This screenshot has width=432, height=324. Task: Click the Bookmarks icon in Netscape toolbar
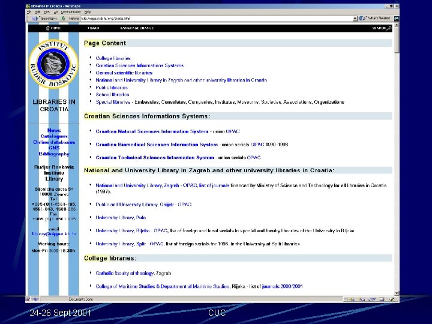35,19
